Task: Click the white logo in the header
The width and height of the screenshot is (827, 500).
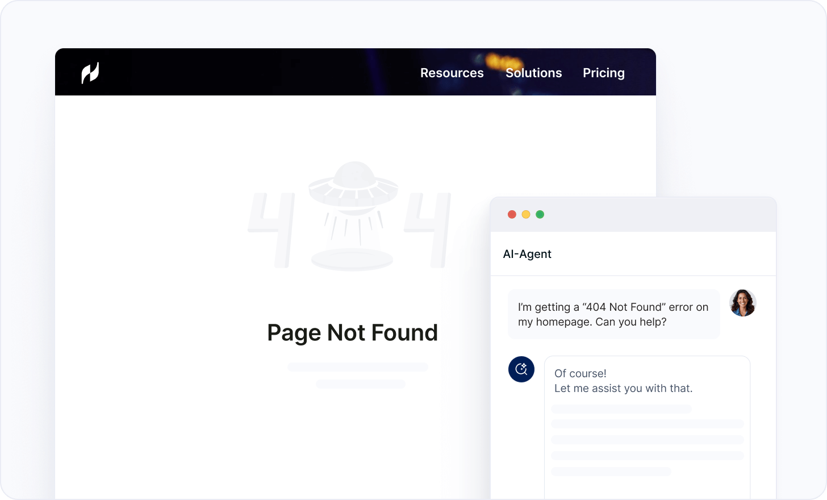Action: [90, 73]
